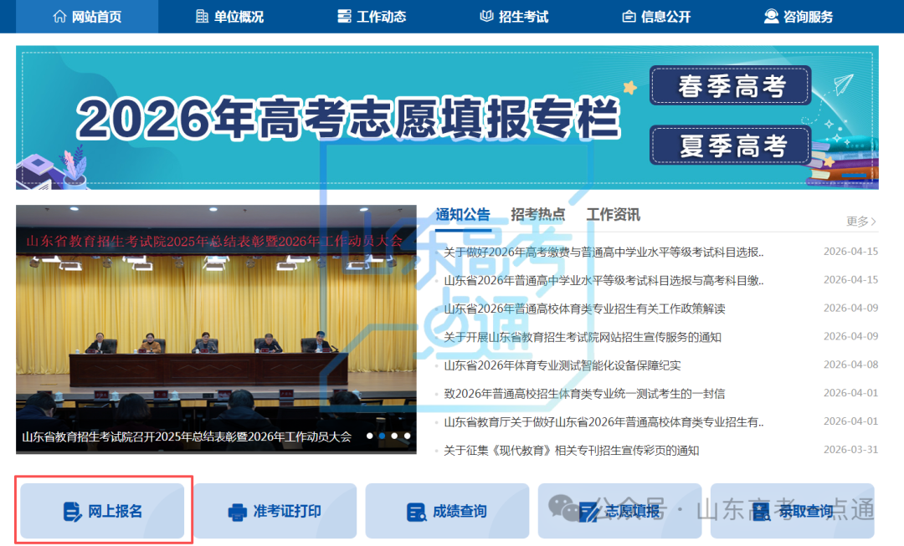The height and width of the screenshot is (546, 904).
Task: Open notice 山东省2026年体育专业测试智能化设备保障纪实
Action: pyautogui.click(x=562, y=365)
